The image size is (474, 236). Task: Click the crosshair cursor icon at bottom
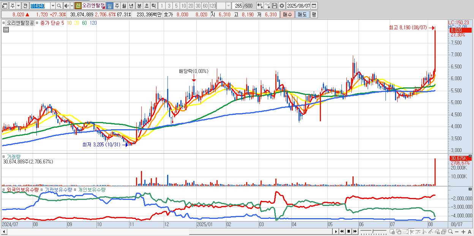pos(412,231)
